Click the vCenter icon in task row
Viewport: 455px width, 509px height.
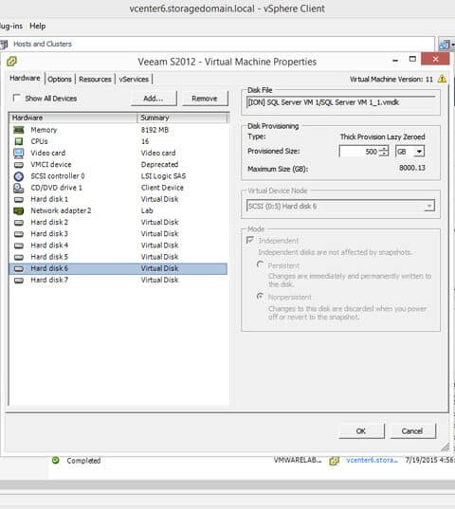coord(334,461)
